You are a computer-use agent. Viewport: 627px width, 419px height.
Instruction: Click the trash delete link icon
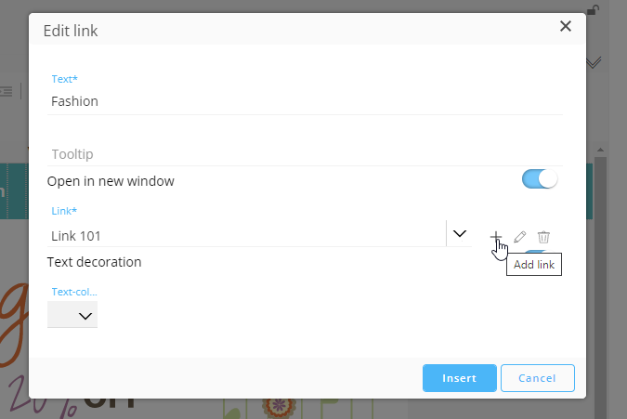(544, 237)
